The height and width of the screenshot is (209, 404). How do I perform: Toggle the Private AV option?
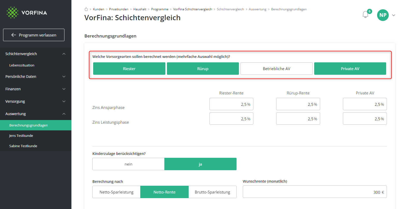point(350,69)
